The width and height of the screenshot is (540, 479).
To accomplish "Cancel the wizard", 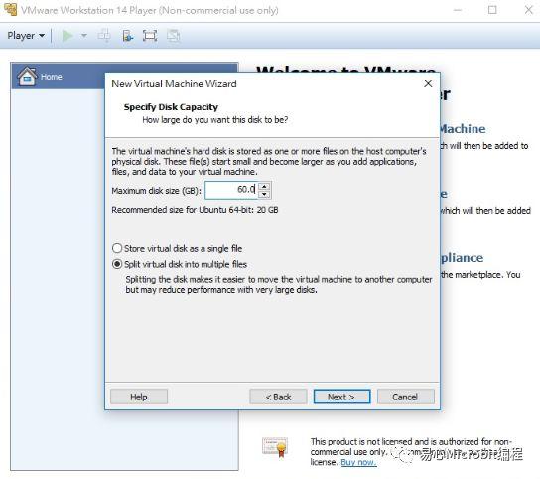I will click(x=406, y=397).
